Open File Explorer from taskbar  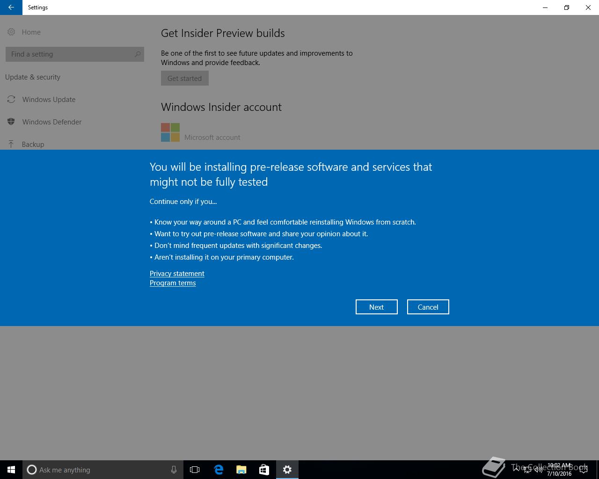[x=241, y=470]
